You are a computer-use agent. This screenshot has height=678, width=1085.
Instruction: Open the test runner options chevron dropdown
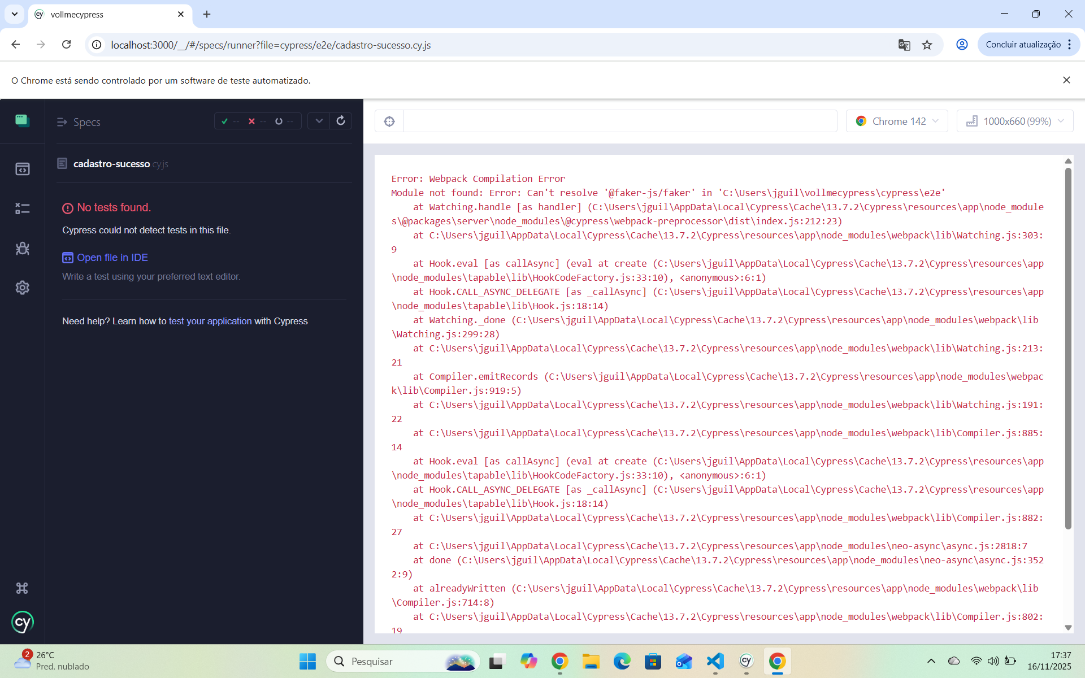(319, 121)
